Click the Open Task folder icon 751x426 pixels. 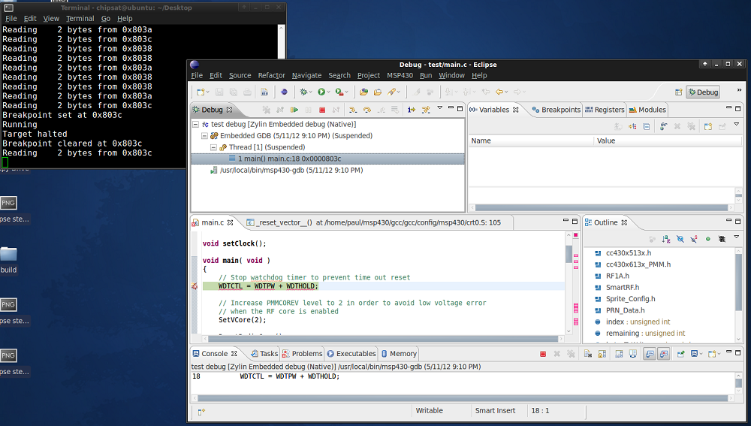click(378, 92)
